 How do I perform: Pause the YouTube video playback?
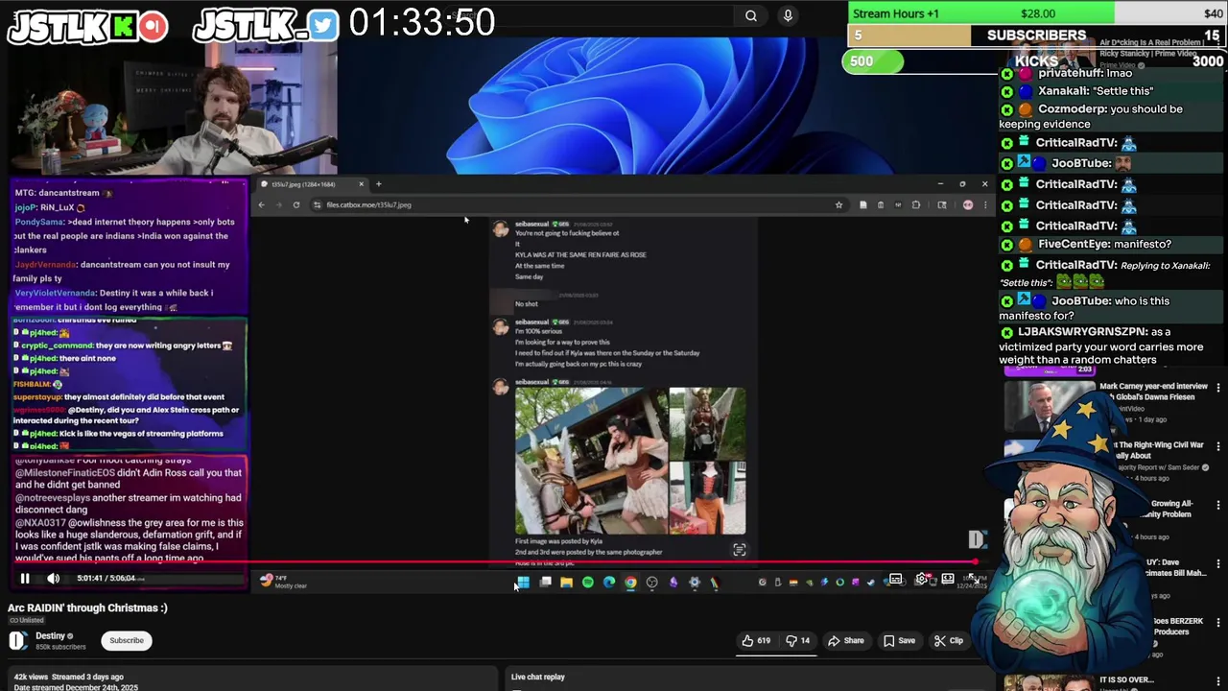click(25, 578)
